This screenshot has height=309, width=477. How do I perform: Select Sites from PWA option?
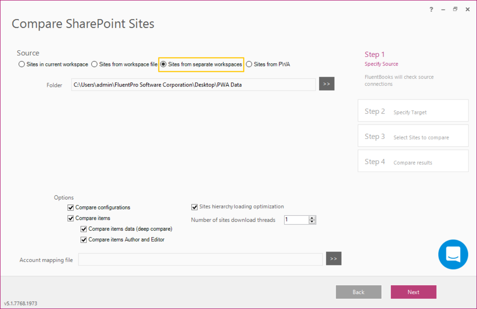[x=268, y=64]
